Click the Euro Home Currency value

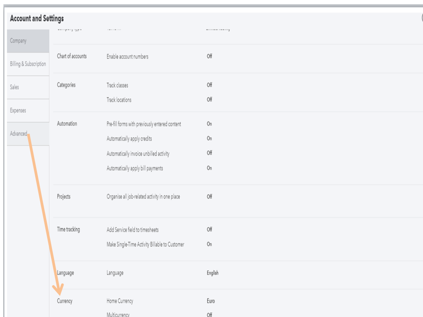point(211,301)
